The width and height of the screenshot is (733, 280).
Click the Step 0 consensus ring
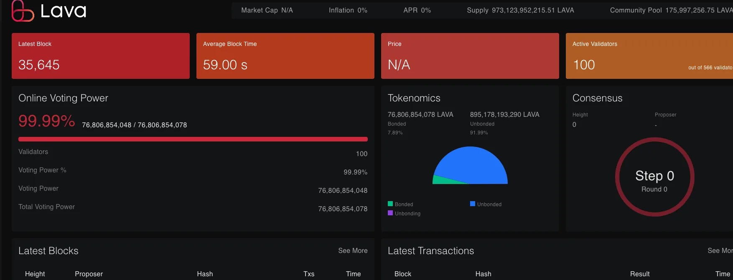click(654, 177)
